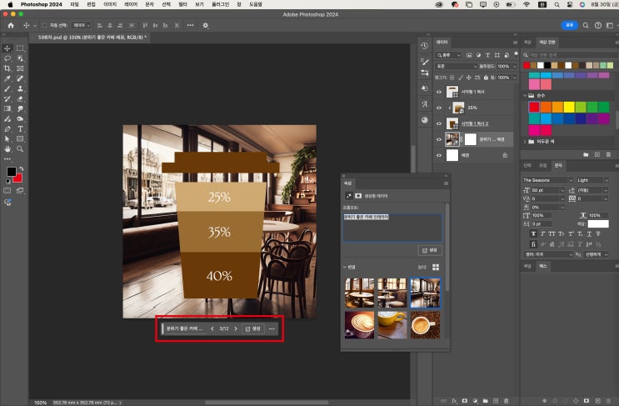Open the gear settings in options bar
Viewport: 619px width, 406px height.
point(206,25)
